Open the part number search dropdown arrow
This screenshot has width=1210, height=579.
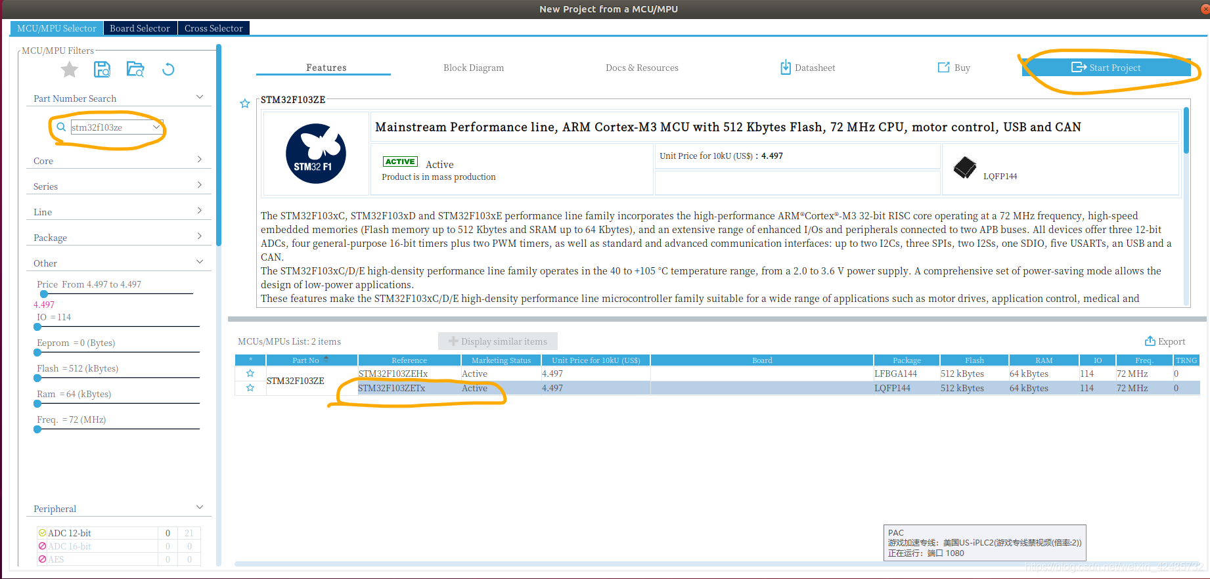click(156, 127)
